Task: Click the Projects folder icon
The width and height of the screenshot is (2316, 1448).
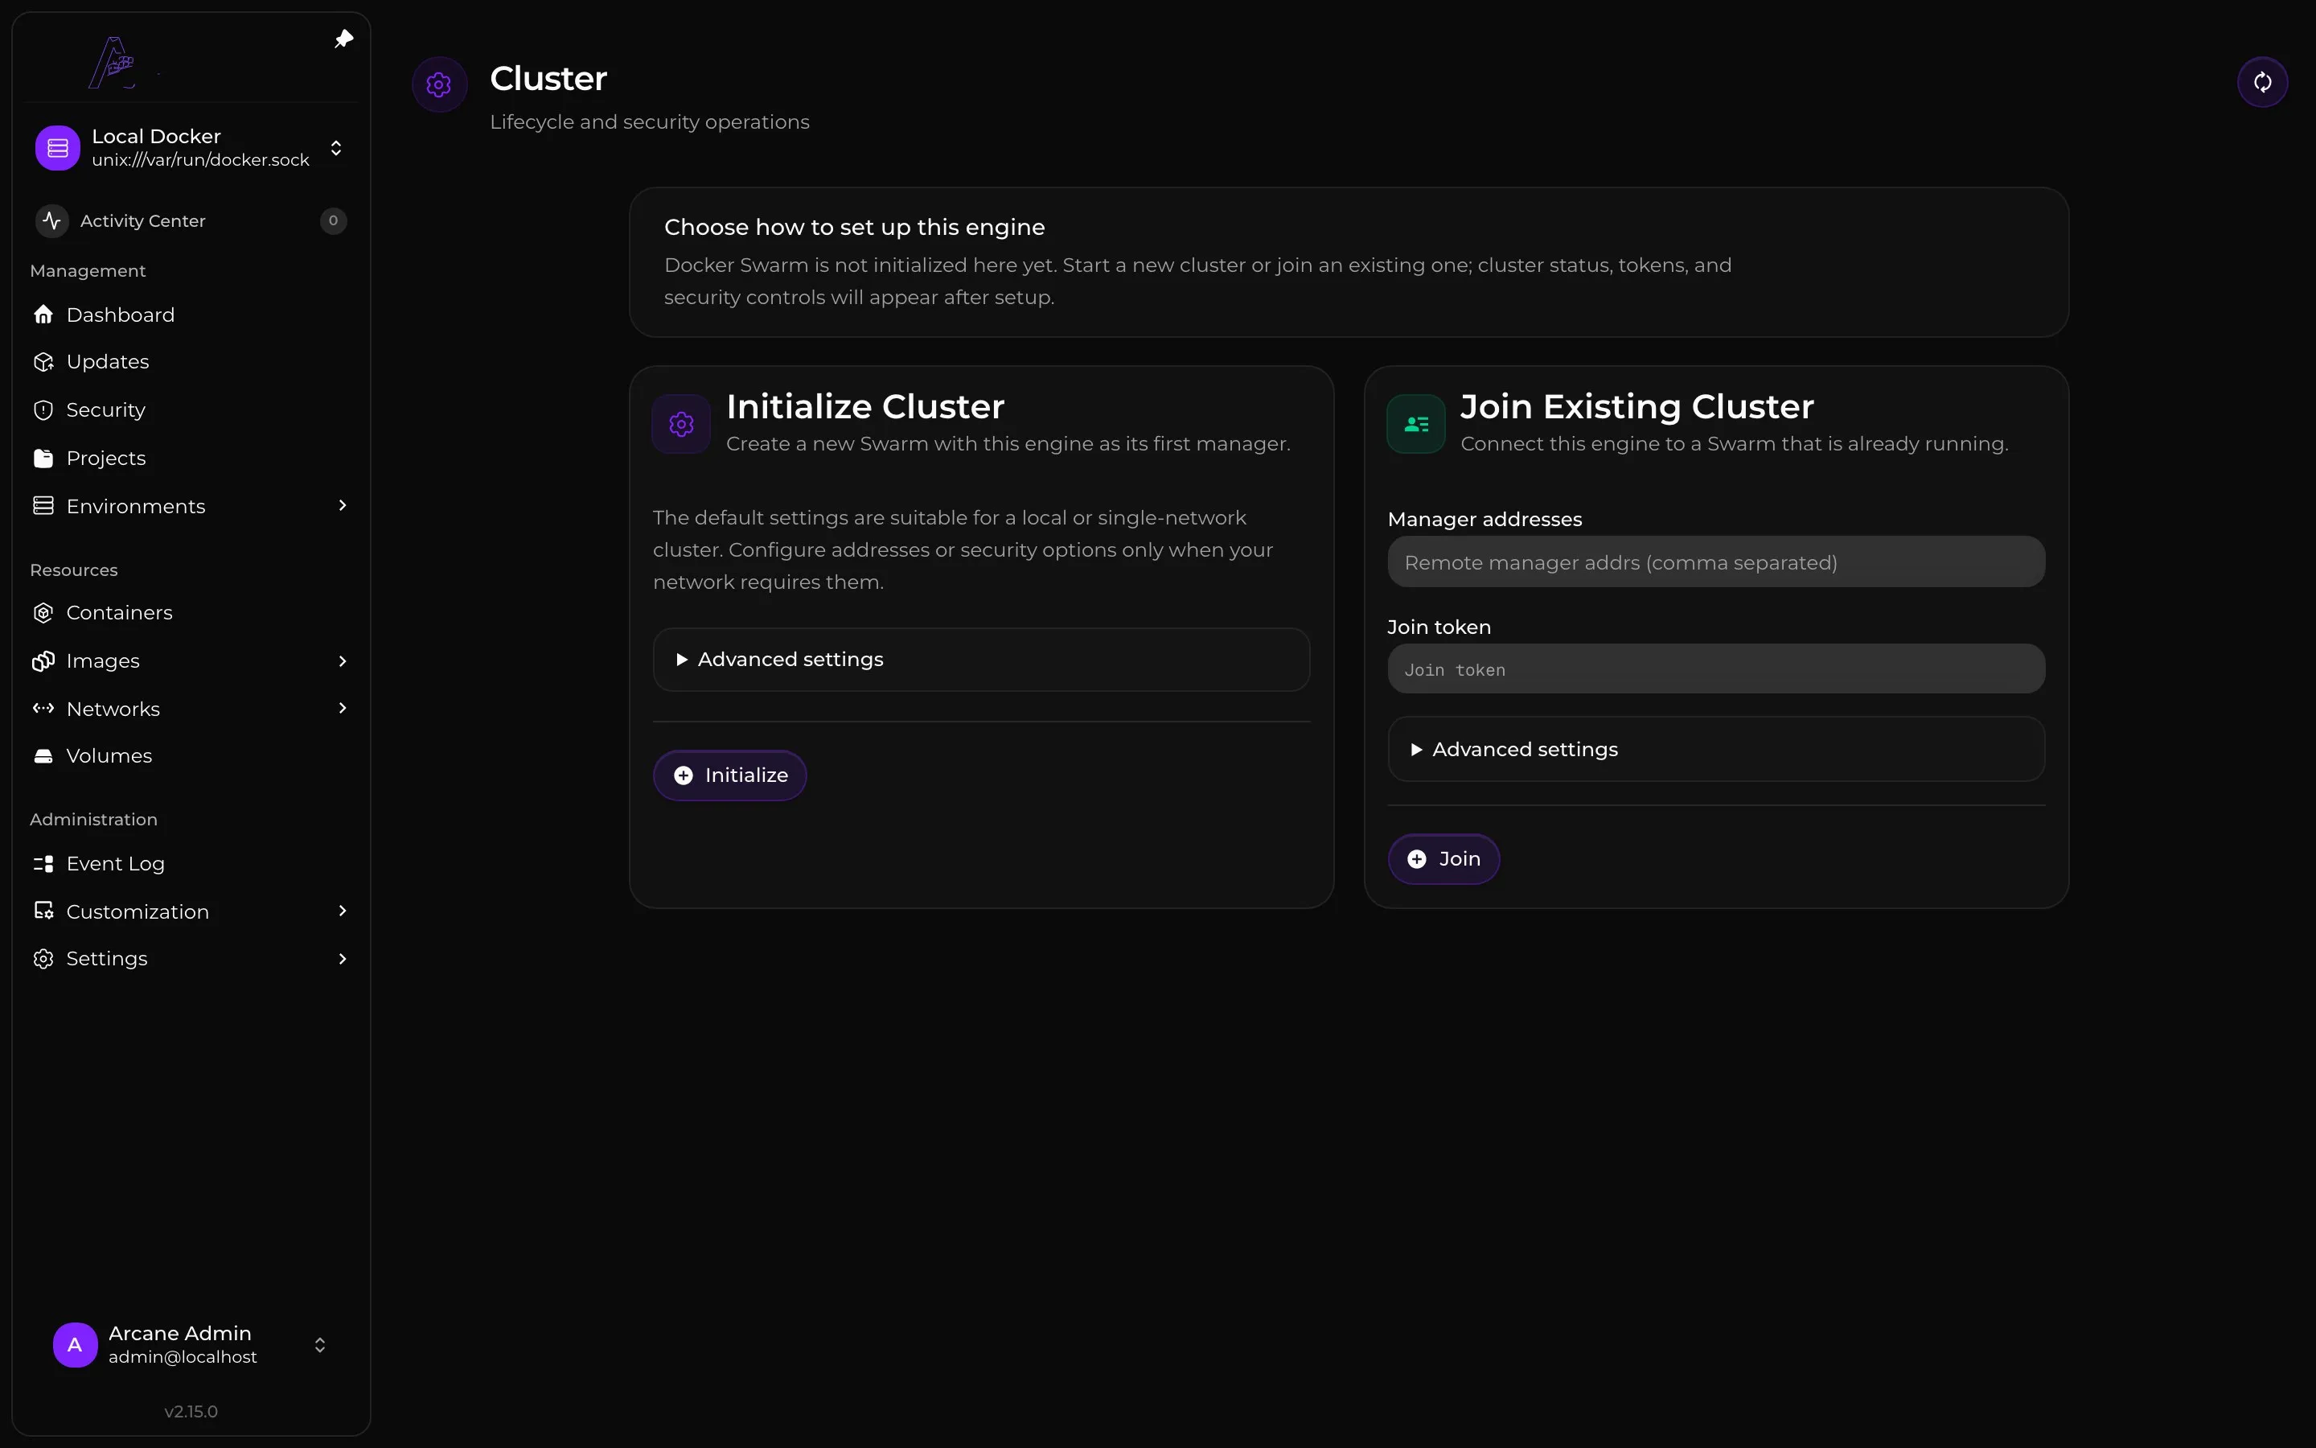Action: pyautogui.click(x=43, y=458)
